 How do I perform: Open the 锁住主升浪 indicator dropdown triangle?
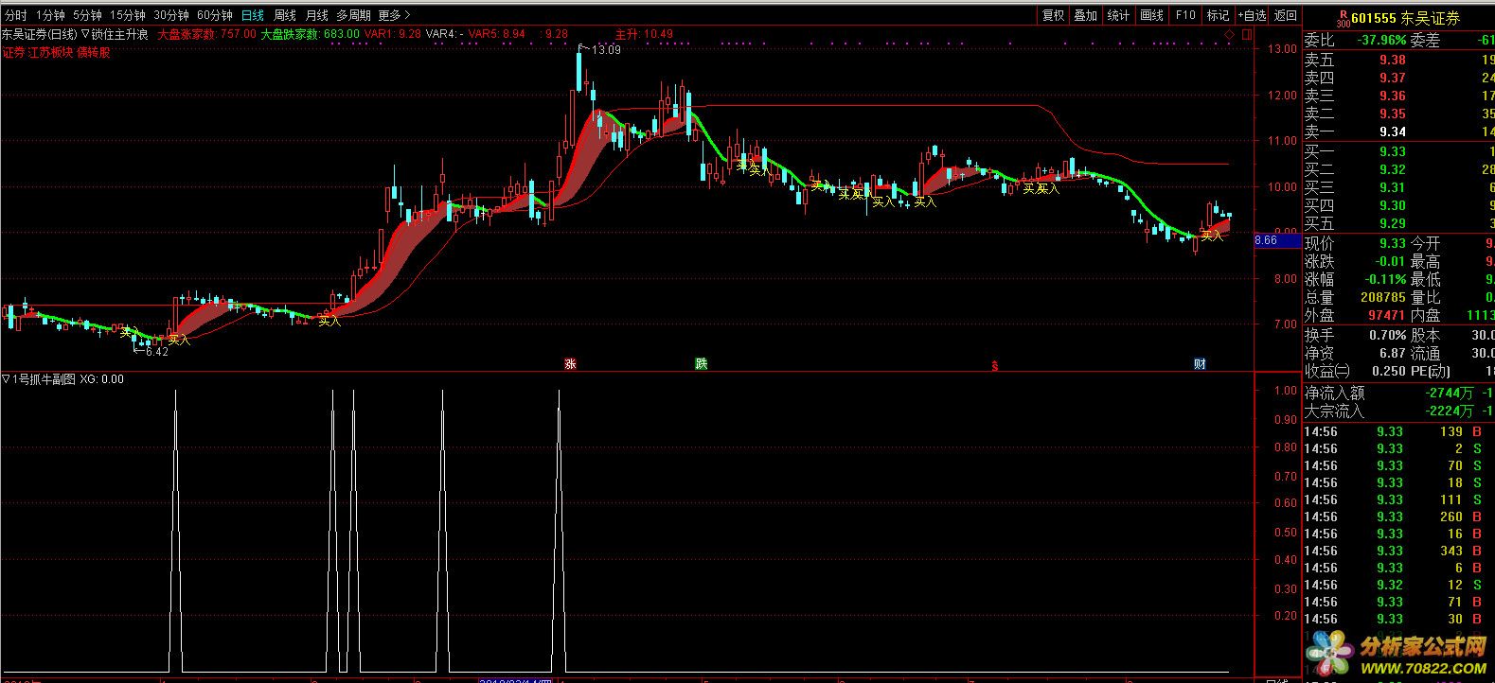[85, 34]
